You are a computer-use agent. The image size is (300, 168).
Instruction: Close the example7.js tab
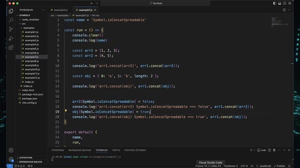pos(95,10)
